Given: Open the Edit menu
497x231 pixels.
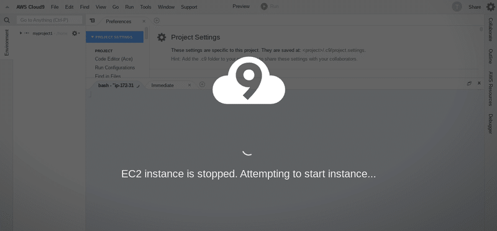Looking at the screenshot, I should [x=69, y=7].
